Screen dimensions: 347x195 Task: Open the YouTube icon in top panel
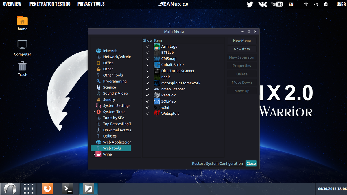coord(277,4)
